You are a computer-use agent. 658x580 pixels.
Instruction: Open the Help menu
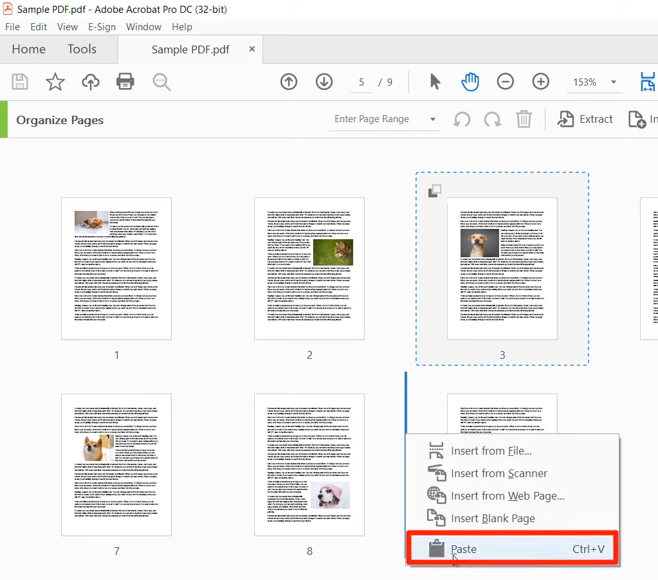point(181,27)
